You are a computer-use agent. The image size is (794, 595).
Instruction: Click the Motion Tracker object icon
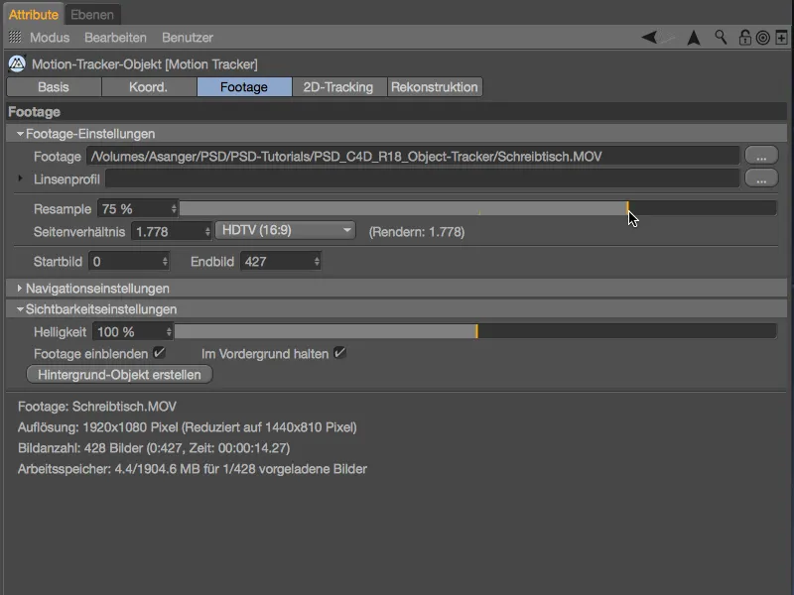tap(17, 63)
